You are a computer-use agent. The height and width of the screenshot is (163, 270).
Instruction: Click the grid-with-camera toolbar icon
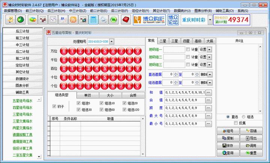[83, 19]
